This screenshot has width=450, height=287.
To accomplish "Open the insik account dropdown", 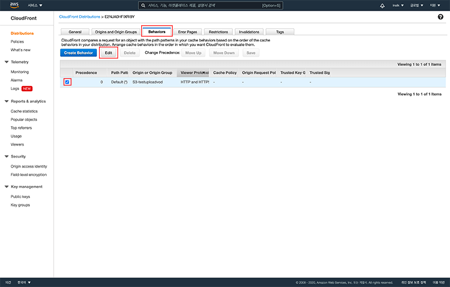I will pyautogui.click(x=398, y=6).
